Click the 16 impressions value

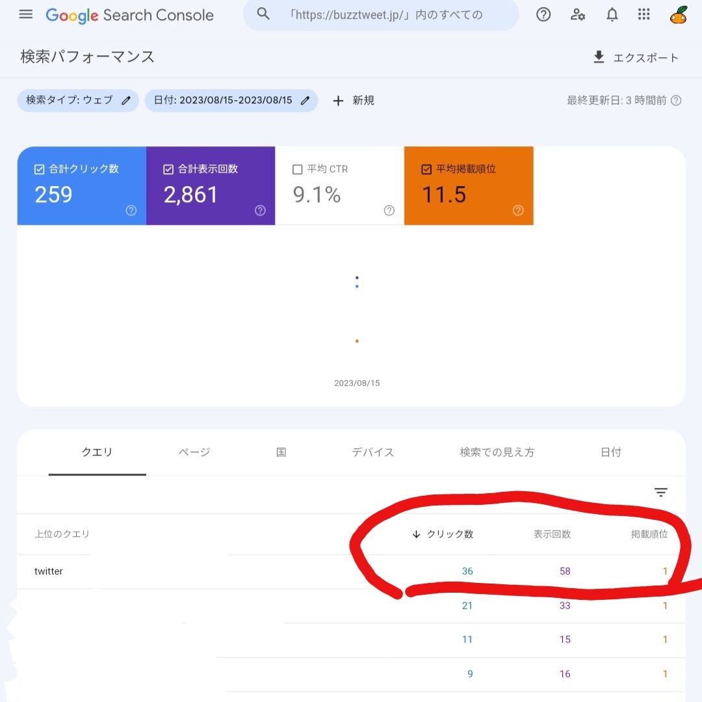(565, 674)
